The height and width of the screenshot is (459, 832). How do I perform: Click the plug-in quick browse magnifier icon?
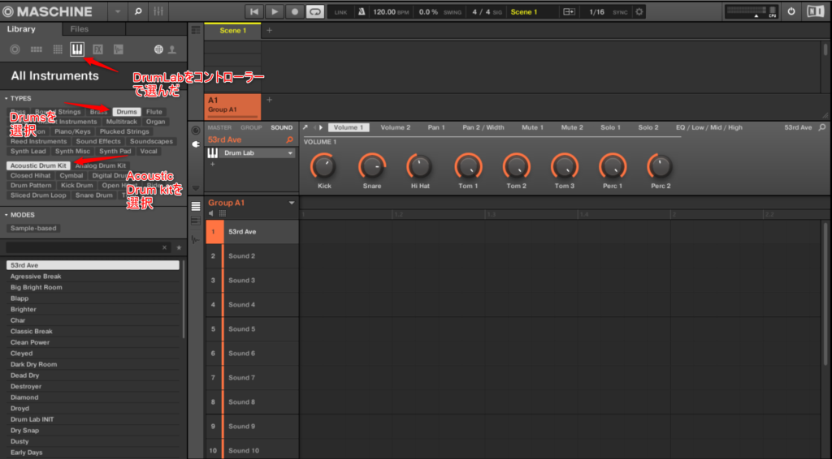tap(289, 140)
